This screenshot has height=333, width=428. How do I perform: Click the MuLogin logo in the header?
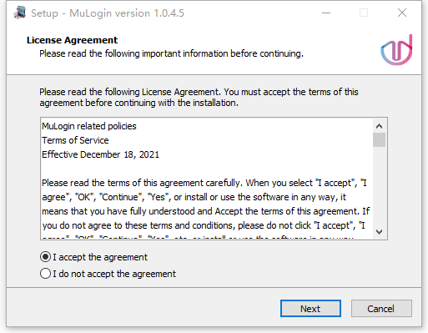[x=396, y=50]
